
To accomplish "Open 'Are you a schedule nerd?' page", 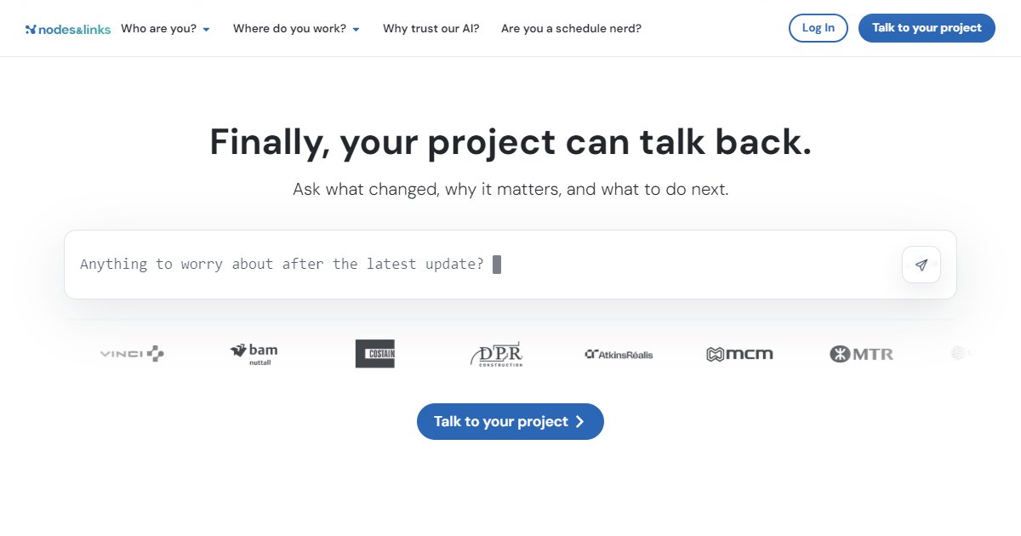I will click(571, 29).
